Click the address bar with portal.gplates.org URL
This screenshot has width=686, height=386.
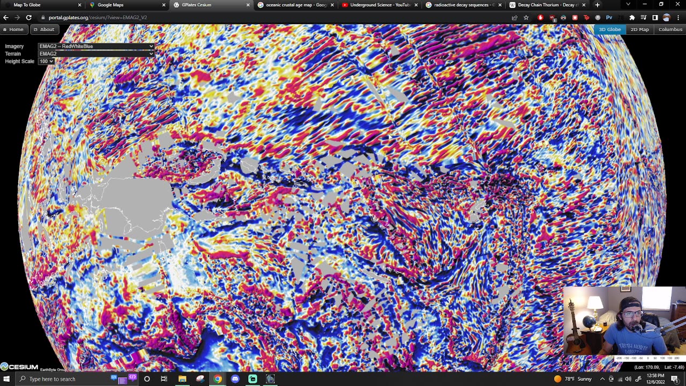(x=273, y=18)
